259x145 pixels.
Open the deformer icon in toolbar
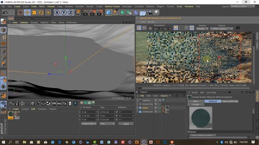pos(136,12)
